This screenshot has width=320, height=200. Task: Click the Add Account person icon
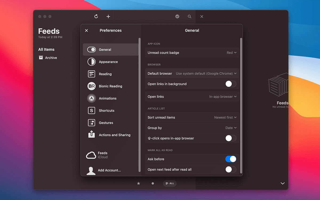click(x=91, y=171)
